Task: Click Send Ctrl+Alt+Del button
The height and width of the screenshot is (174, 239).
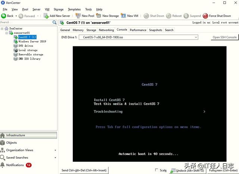Action: point(84,170)
